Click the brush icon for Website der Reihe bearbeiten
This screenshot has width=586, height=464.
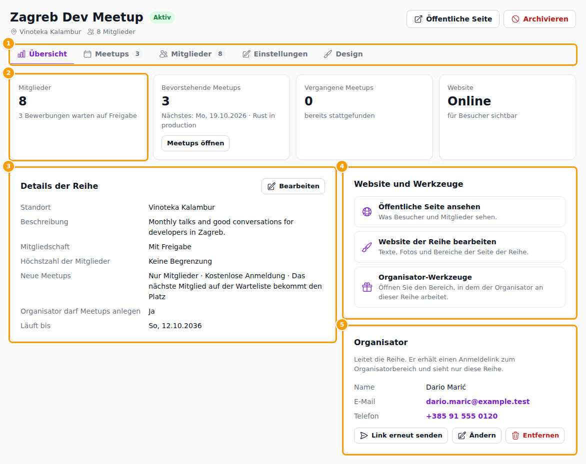pyautogui.click(x=367, y=247)
